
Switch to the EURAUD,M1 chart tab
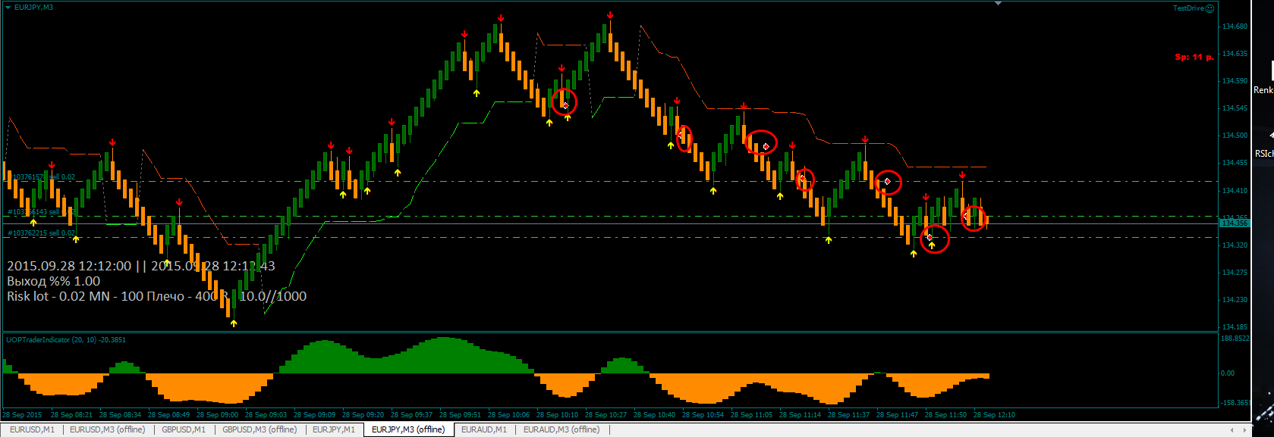coord(484,429)
